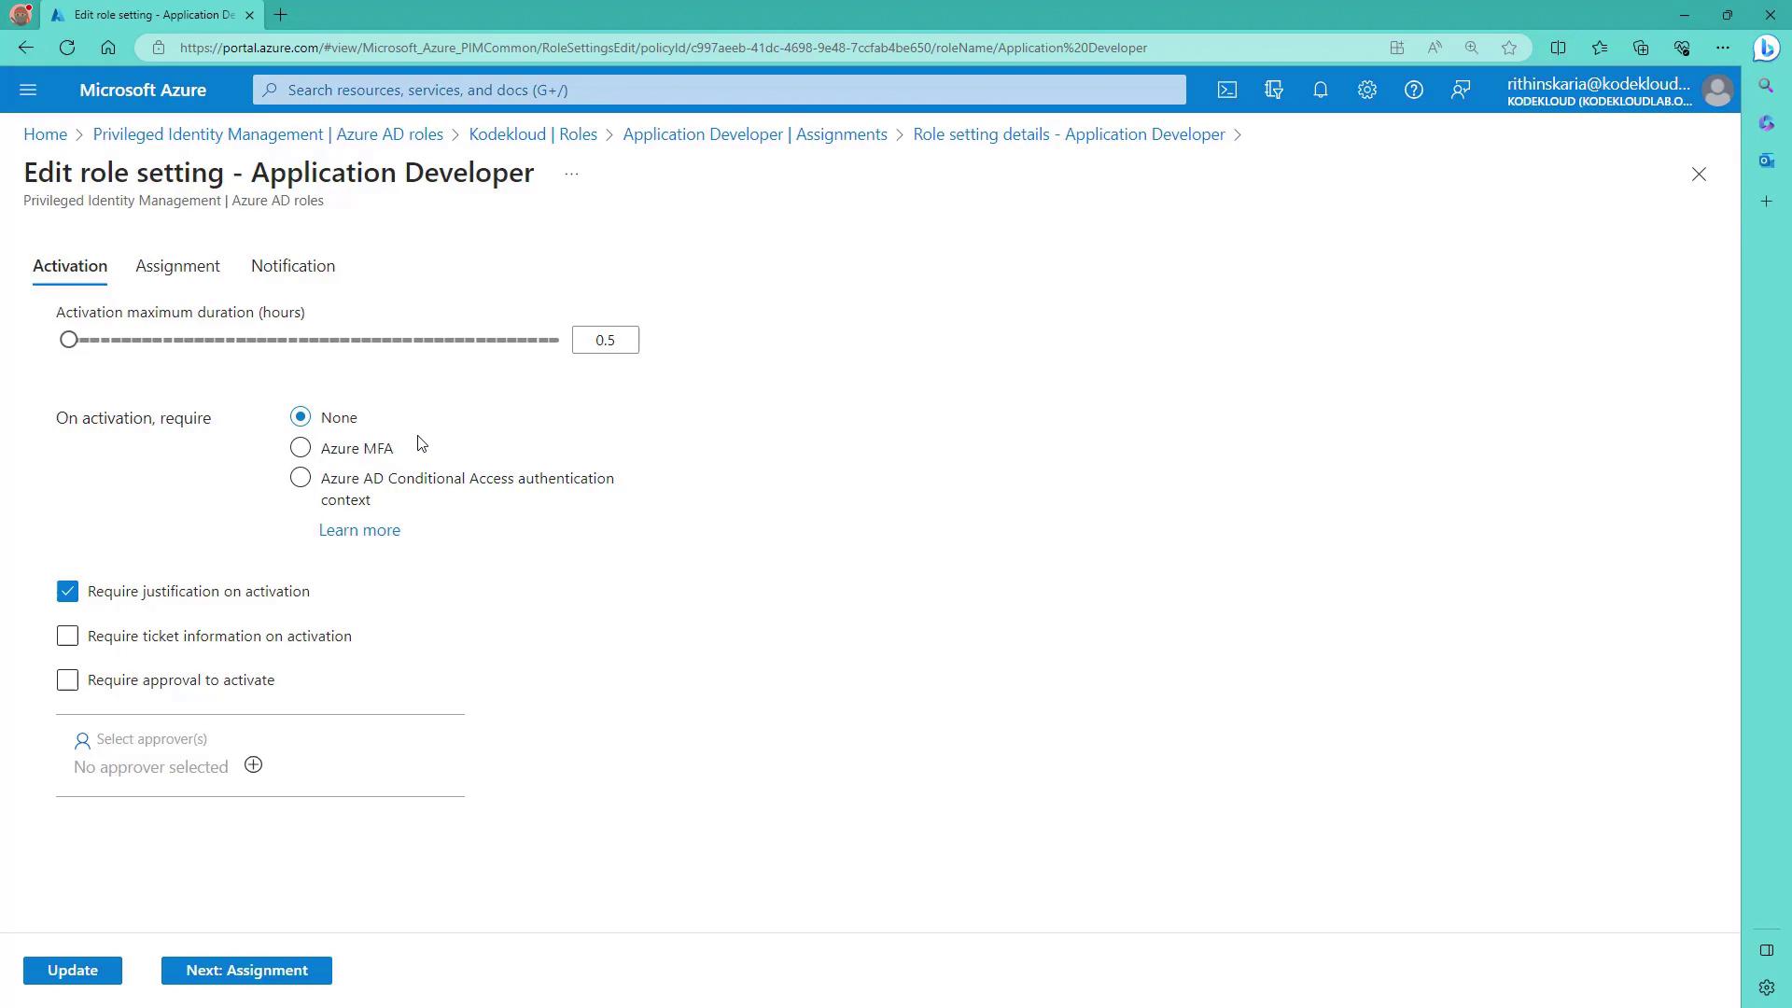Check Require approval to activate
The image size is (1792, 1008).
pos(67,680)
